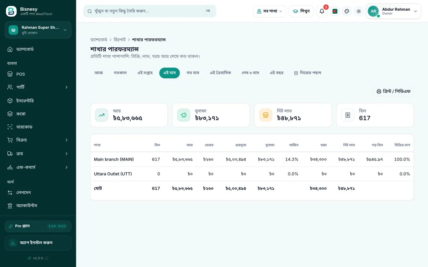
Task: Click the শিখুন learn button
Action: (301, 11)
